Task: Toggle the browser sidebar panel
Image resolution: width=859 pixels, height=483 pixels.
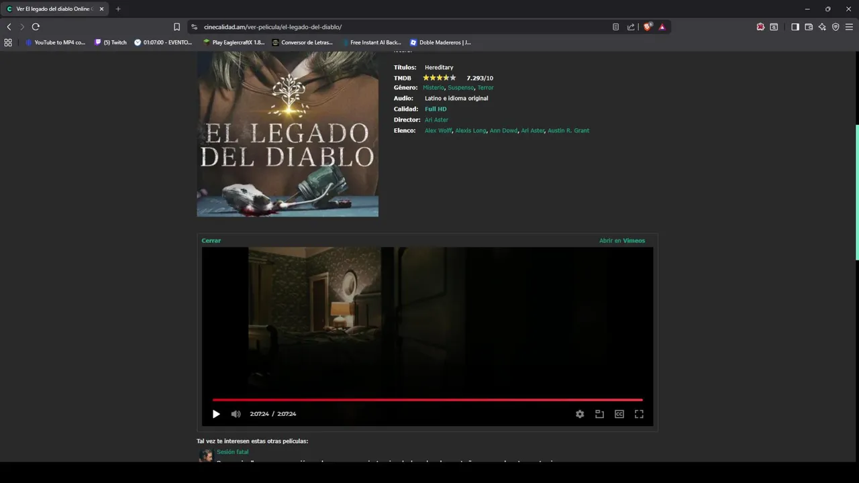Action: [795, 27]
